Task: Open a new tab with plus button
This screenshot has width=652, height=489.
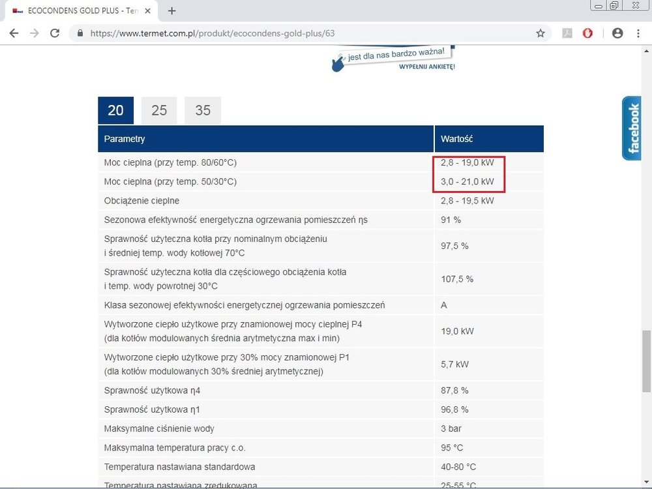Action: [172, 10]
